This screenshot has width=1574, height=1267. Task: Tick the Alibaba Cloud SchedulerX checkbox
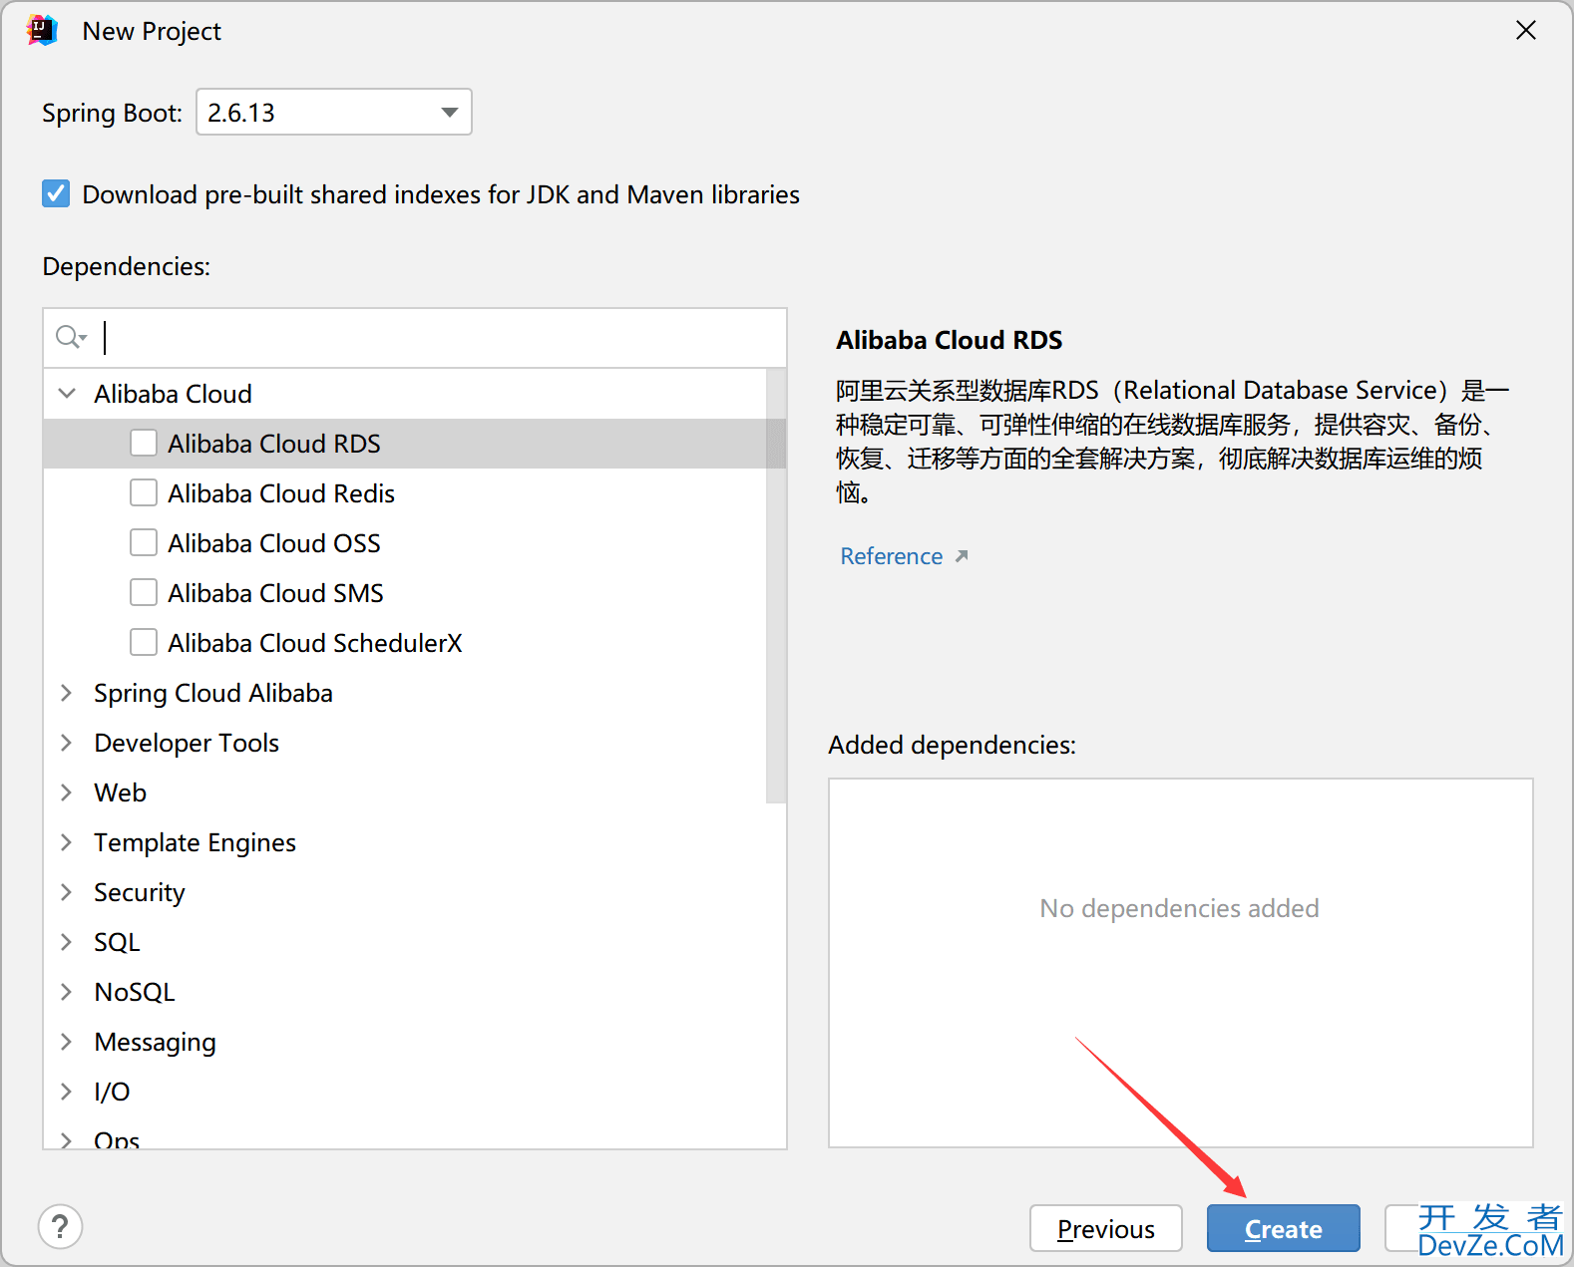[x=144, y=642]
